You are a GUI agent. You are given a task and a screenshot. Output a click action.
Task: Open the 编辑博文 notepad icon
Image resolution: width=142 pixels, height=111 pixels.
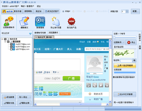click(x=24, y=23)
